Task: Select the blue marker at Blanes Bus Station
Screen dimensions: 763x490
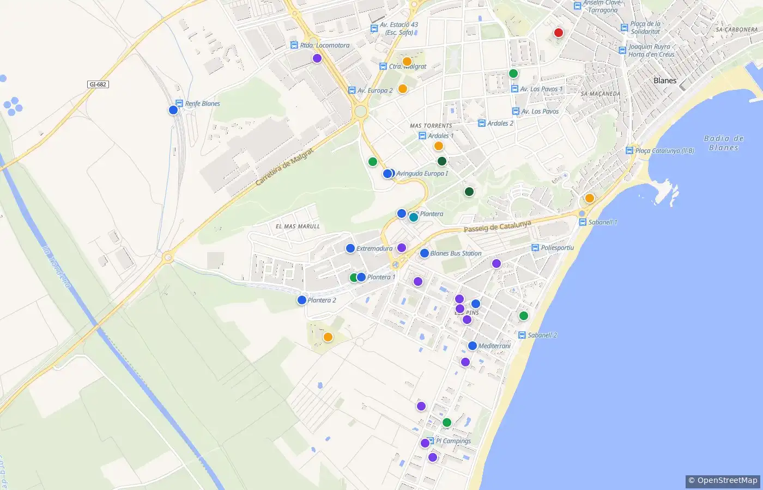Action: [425, 253]
